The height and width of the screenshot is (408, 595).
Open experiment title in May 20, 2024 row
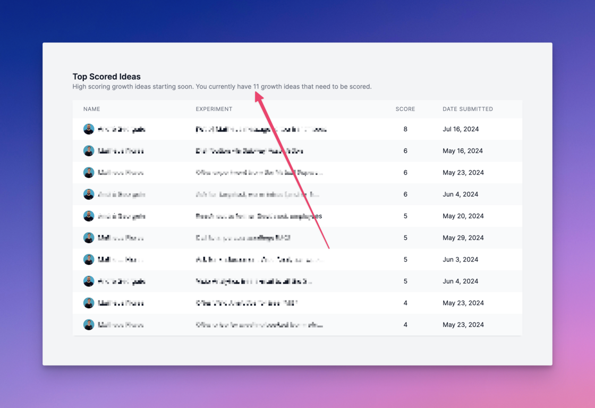[259, 216]
